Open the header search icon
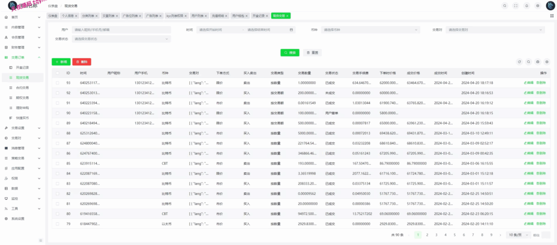The height and width of the screenshot is (245, 557). coord(505,5)
